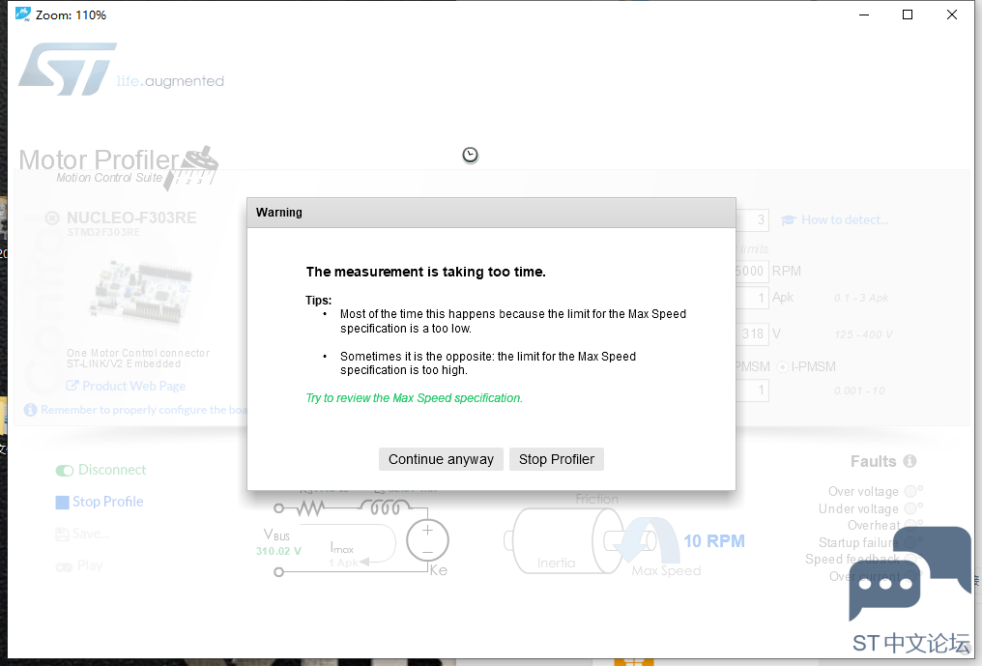The height and width of the screenshot is (666, 982).
Task: Click the Save floppy disk icon
Action: 62,535
